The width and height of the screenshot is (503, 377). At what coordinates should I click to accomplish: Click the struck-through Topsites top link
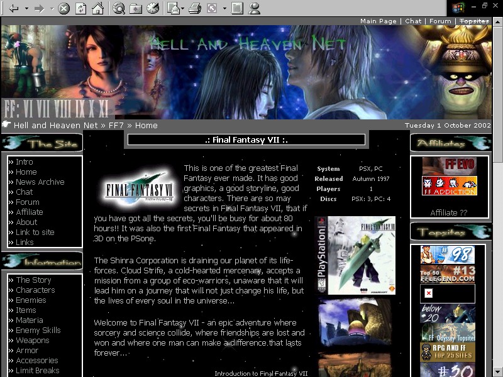474,21
